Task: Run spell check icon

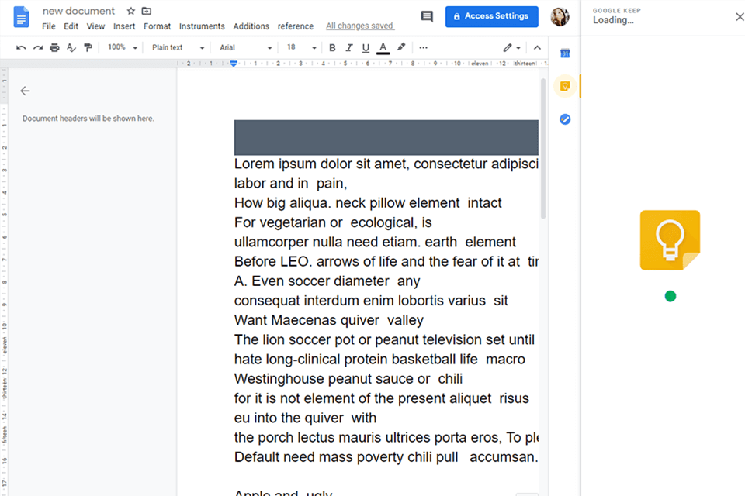Action: [71, 47]
